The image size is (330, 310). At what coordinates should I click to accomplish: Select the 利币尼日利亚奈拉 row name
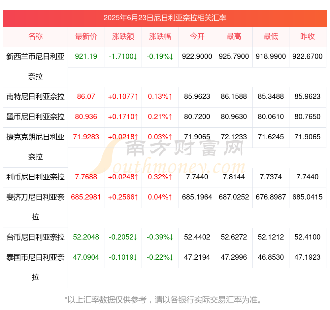(x=35, y=177)
